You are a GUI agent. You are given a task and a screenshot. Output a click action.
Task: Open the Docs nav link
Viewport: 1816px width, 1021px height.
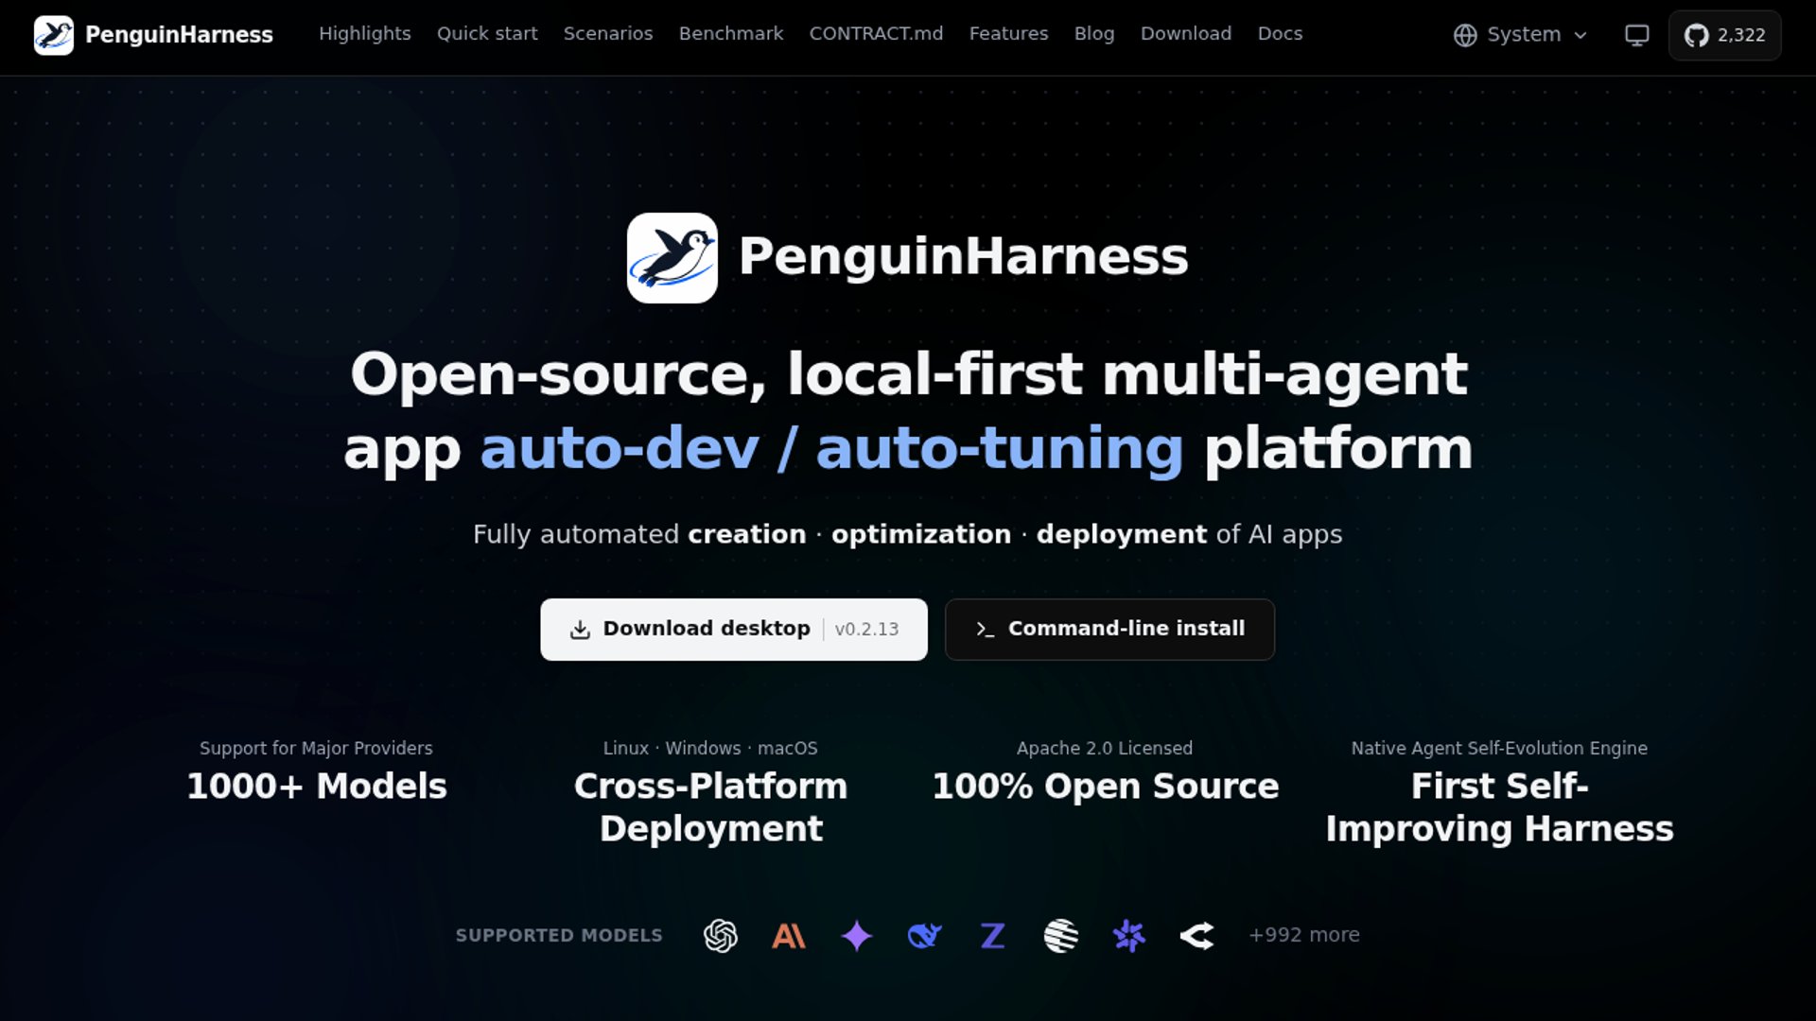pos(1280,33)
